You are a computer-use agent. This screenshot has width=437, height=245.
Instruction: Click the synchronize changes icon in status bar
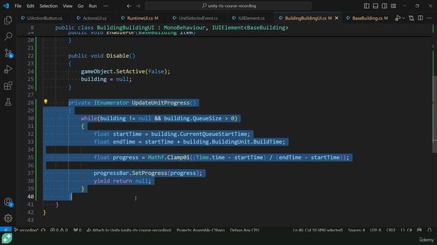pos(43,230)
